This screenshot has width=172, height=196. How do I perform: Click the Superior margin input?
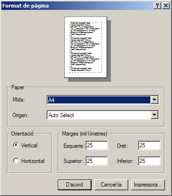pyautogui.click(x=97, y=161)
